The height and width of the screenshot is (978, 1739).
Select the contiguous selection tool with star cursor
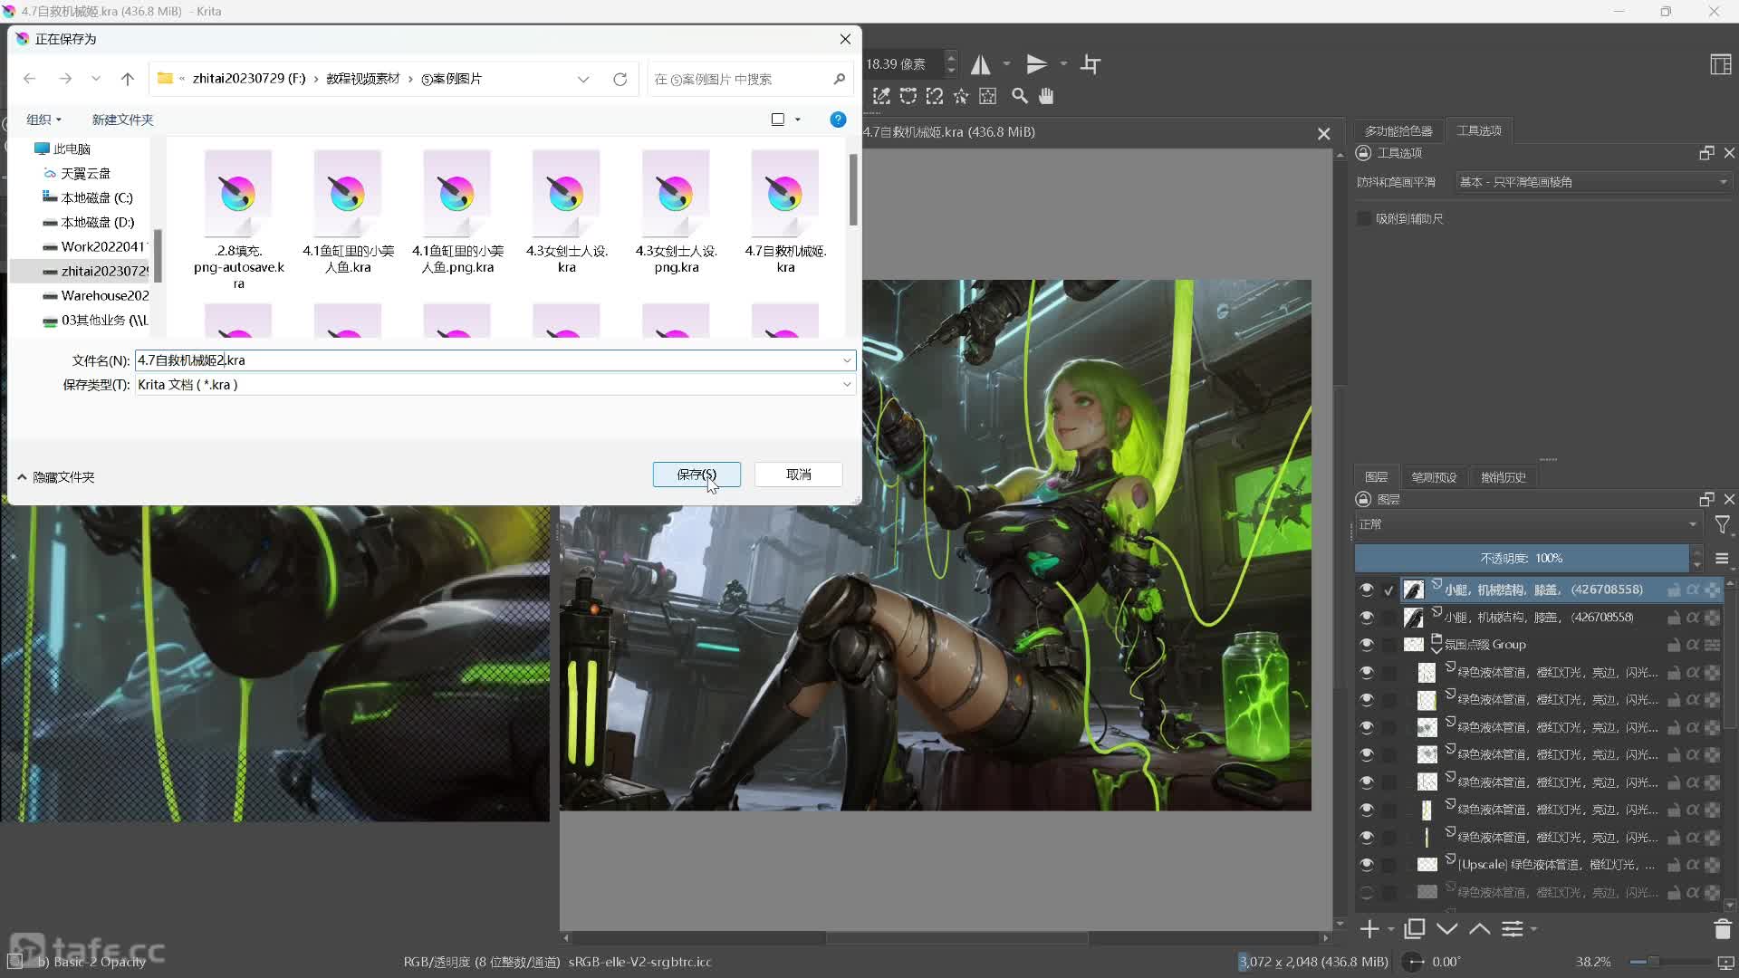tap(961, 96)
